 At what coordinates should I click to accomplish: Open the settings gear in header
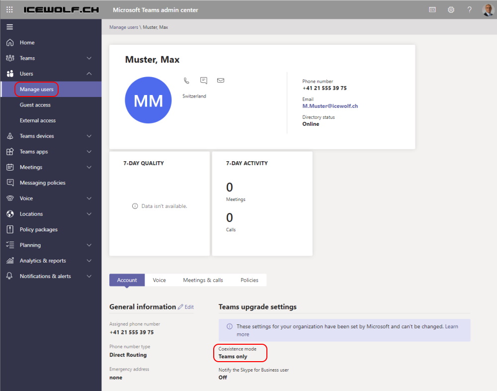451,10
